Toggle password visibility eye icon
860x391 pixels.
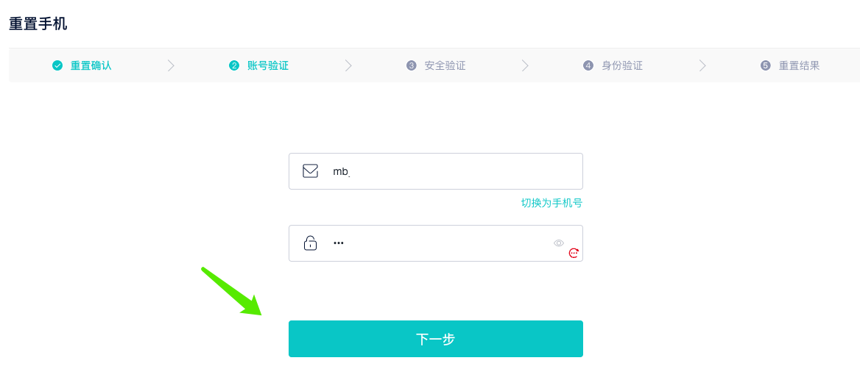point(559,243)
